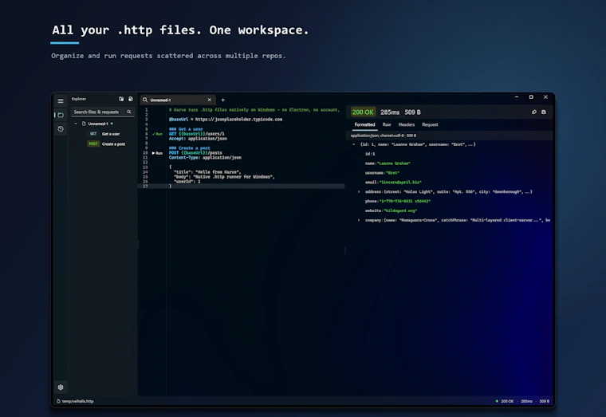Expand the company object in the response
606x417 pixels.
coord(359,220)
